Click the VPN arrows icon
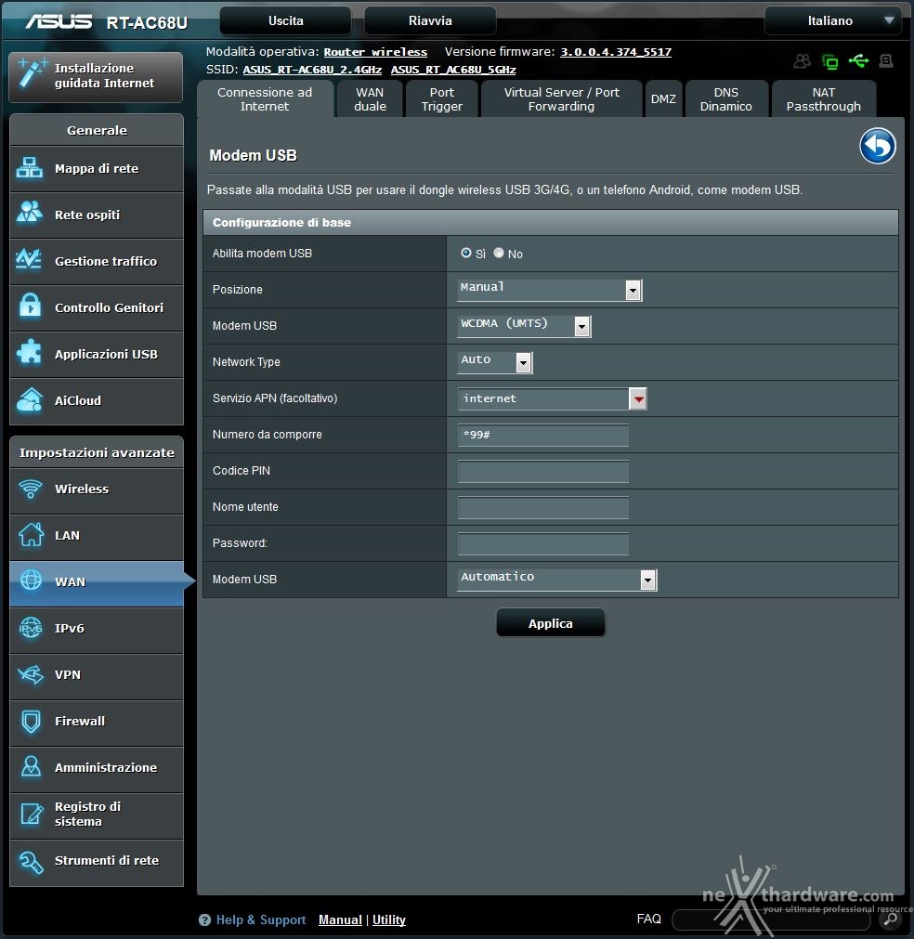This screenshot has width=914, height=939. pos(31,674)
